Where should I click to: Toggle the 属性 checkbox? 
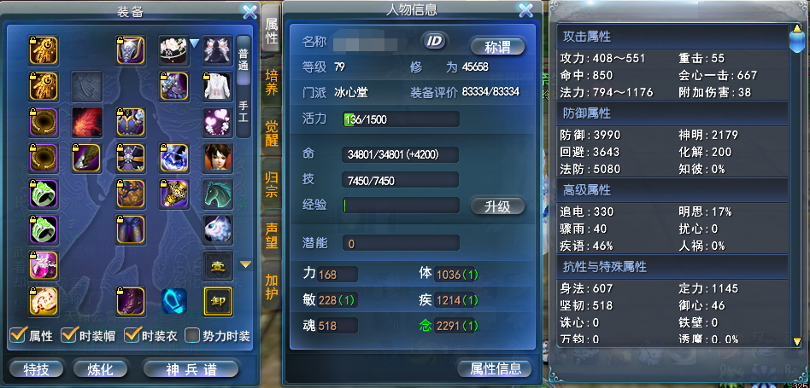tap(18, 336)
